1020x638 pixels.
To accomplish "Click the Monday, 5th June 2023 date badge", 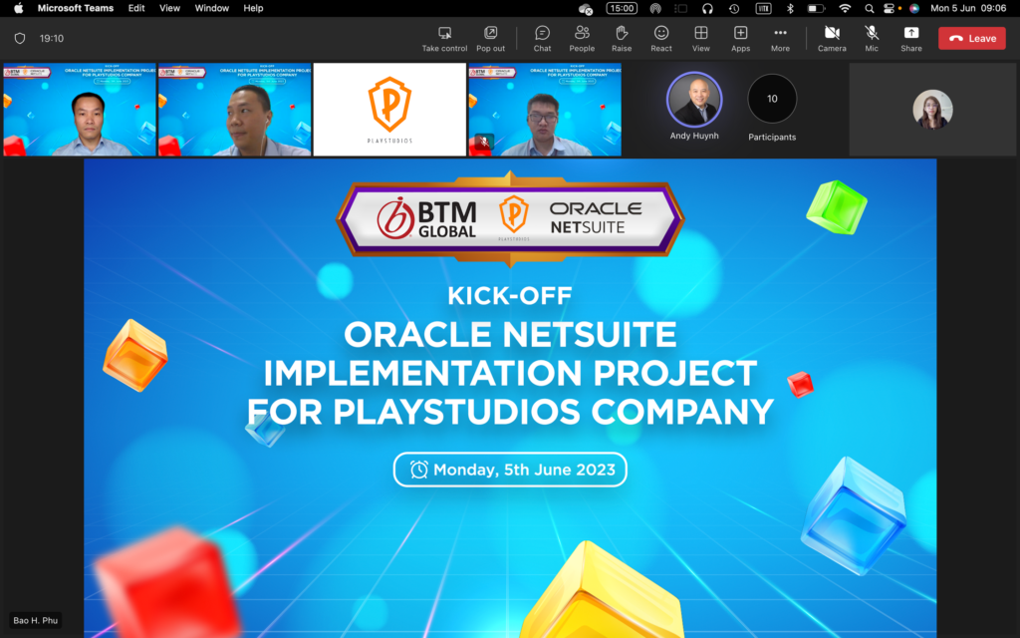I will tap(510, 470).
